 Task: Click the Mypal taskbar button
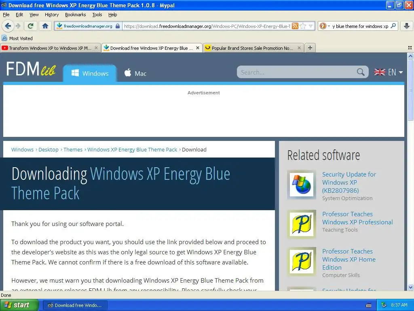75,305
